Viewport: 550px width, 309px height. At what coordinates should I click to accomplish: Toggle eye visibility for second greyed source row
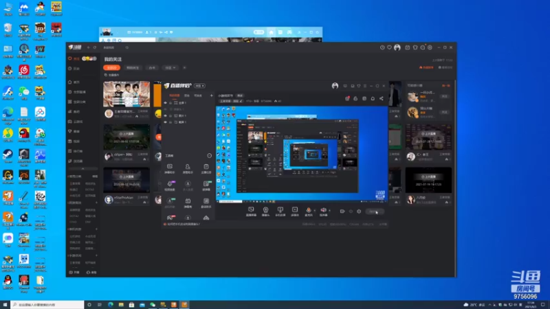click(x=165, y=109)
